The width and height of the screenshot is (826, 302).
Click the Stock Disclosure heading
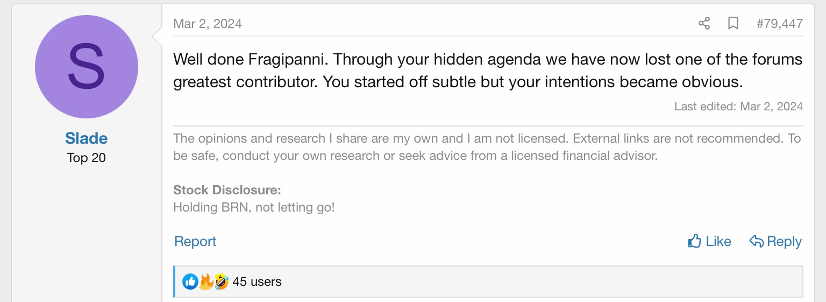tap(227, 190)
